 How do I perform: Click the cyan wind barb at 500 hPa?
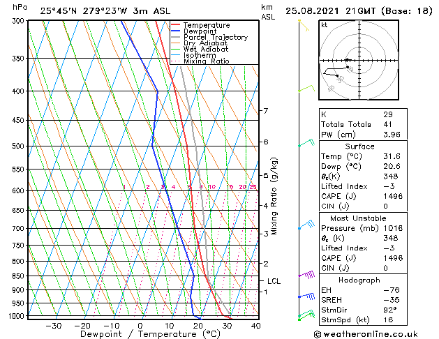[x=306, y=144]
